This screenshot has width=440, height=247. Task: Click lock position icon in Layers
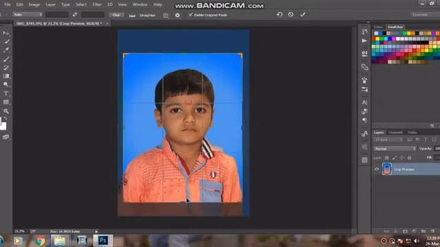[401, 158]
